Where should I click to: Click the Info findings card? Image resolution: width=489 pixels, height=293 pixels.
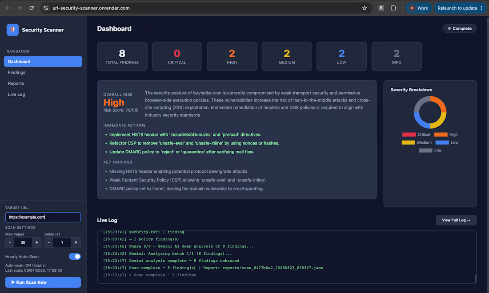tap(397, 56)
